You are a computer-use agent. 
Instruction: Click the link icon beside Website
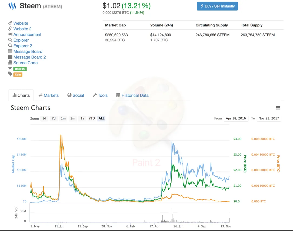click(10, 23)
